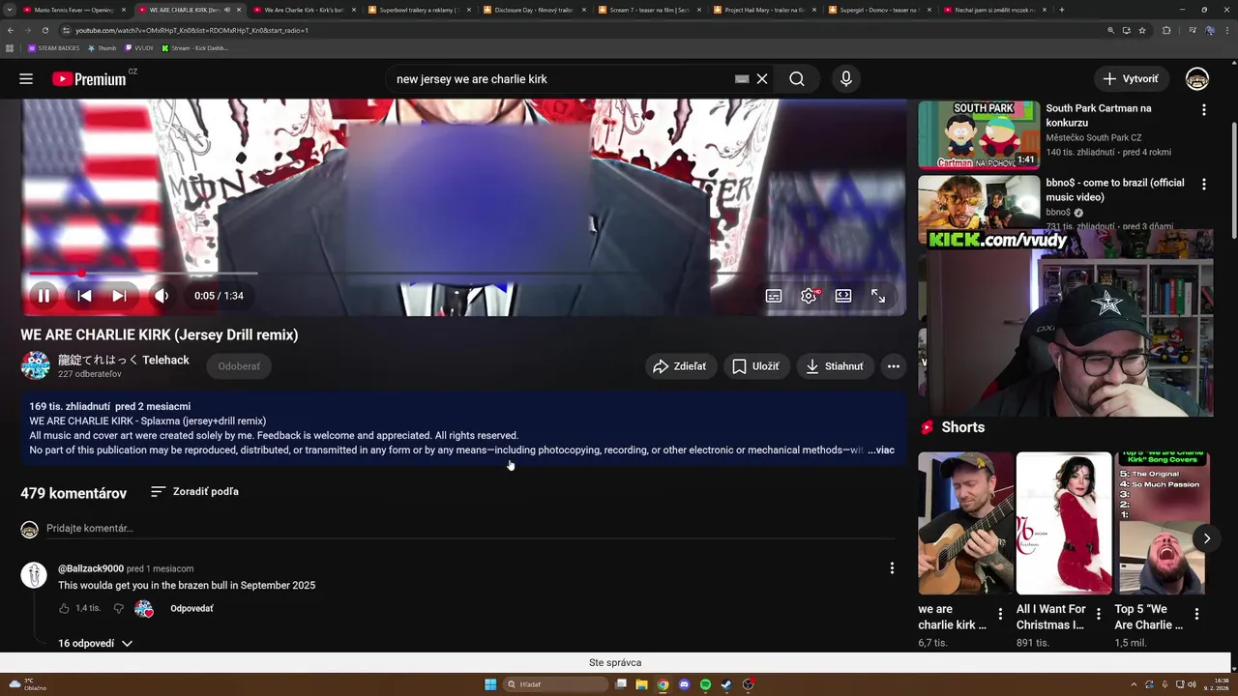Screen dimensions: 1238x696
Task: Dislike the Ballzack9000 comment
Action: click(x=119, y=608)
